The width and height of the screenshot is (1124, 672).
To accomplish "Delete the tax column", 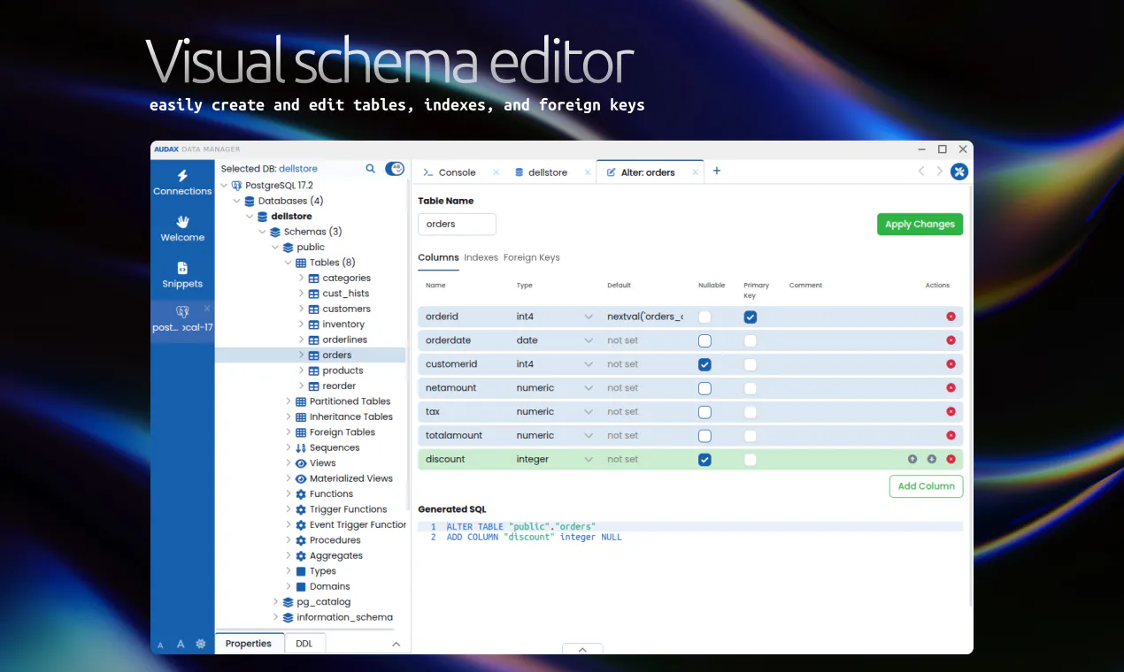I will tap(951, 412).
